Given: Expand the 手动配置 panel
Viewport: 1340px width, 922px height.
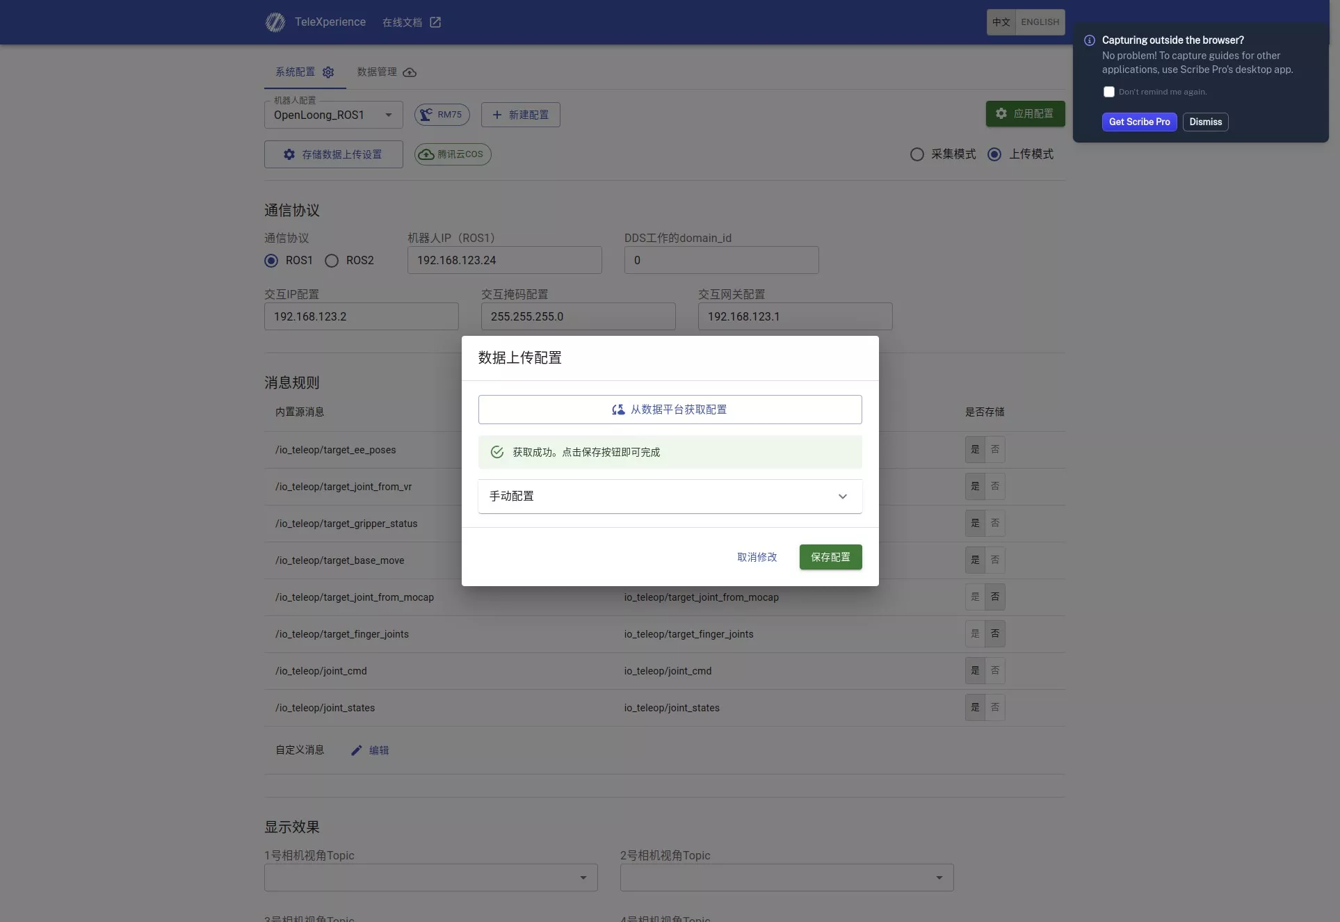Looking at the screenshot, I should pos(670,496).
